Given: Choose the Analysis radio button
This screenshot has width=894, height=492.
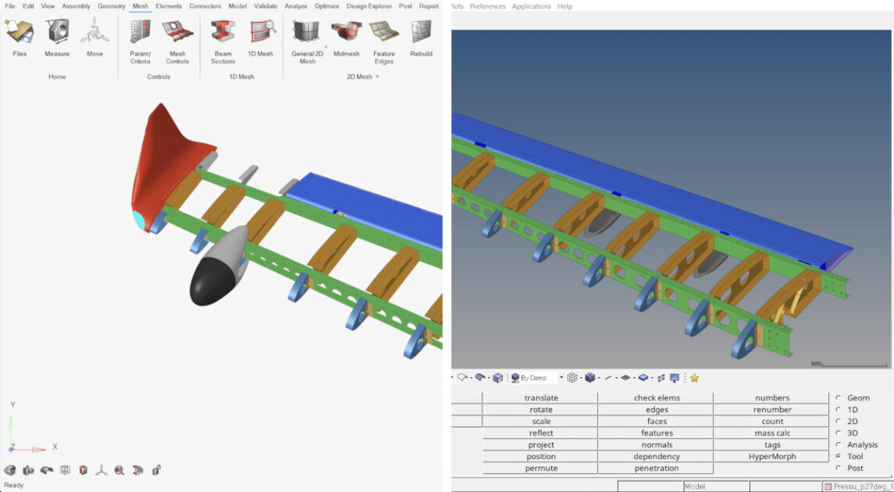Looking at the screenshot, I should [x=839, y=445].
